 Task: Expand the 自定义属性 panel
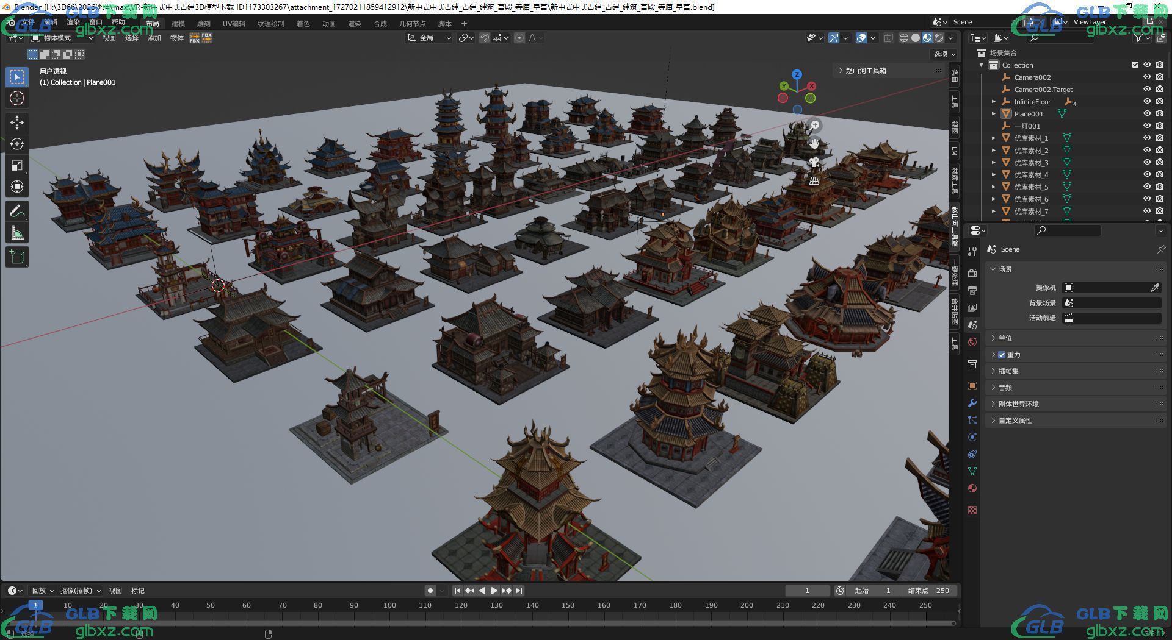point(1076,421)
